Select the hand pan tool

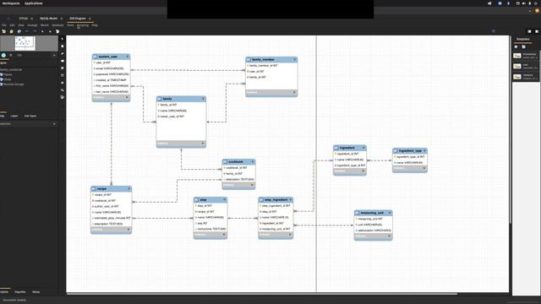tap(63, 46)
